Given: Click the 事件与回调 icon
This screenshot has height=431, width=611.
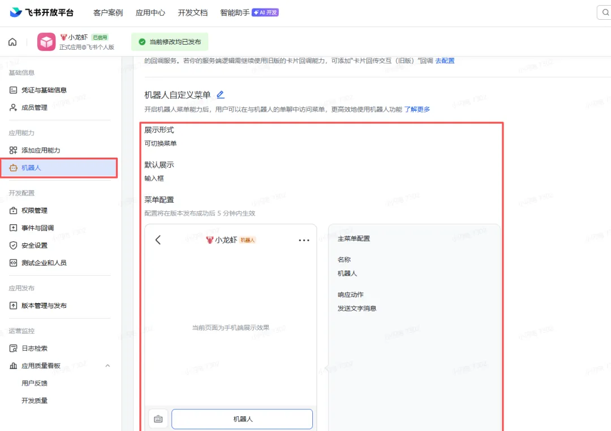Looking at the screenshot, I should pos(13,228).
